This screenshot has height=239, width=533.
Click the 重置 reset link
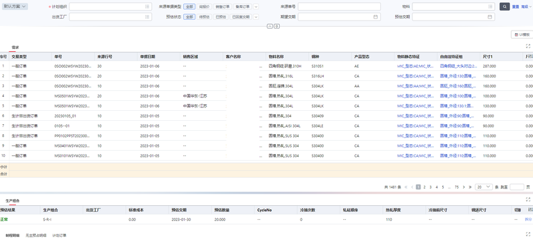[516, 7]
